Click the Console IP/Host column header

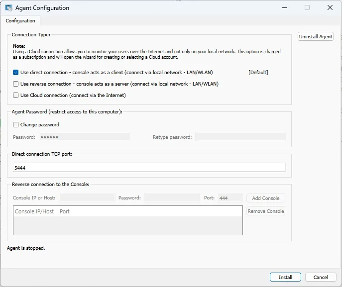click(35, 211)
